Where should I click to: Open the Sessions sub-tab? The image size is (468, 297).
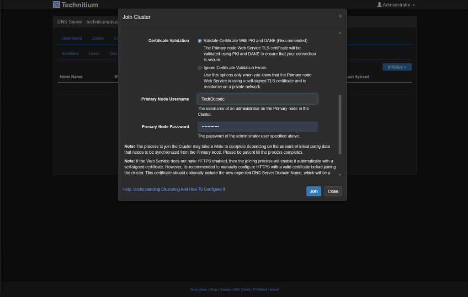[x=70, y=54]
